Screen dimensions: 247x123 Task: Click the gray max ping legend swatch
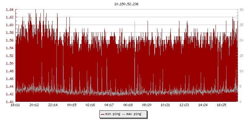tap(124, 114)
